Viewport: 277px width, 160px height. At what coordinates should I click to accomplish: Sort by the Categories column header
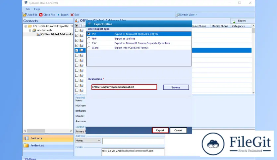241,26
